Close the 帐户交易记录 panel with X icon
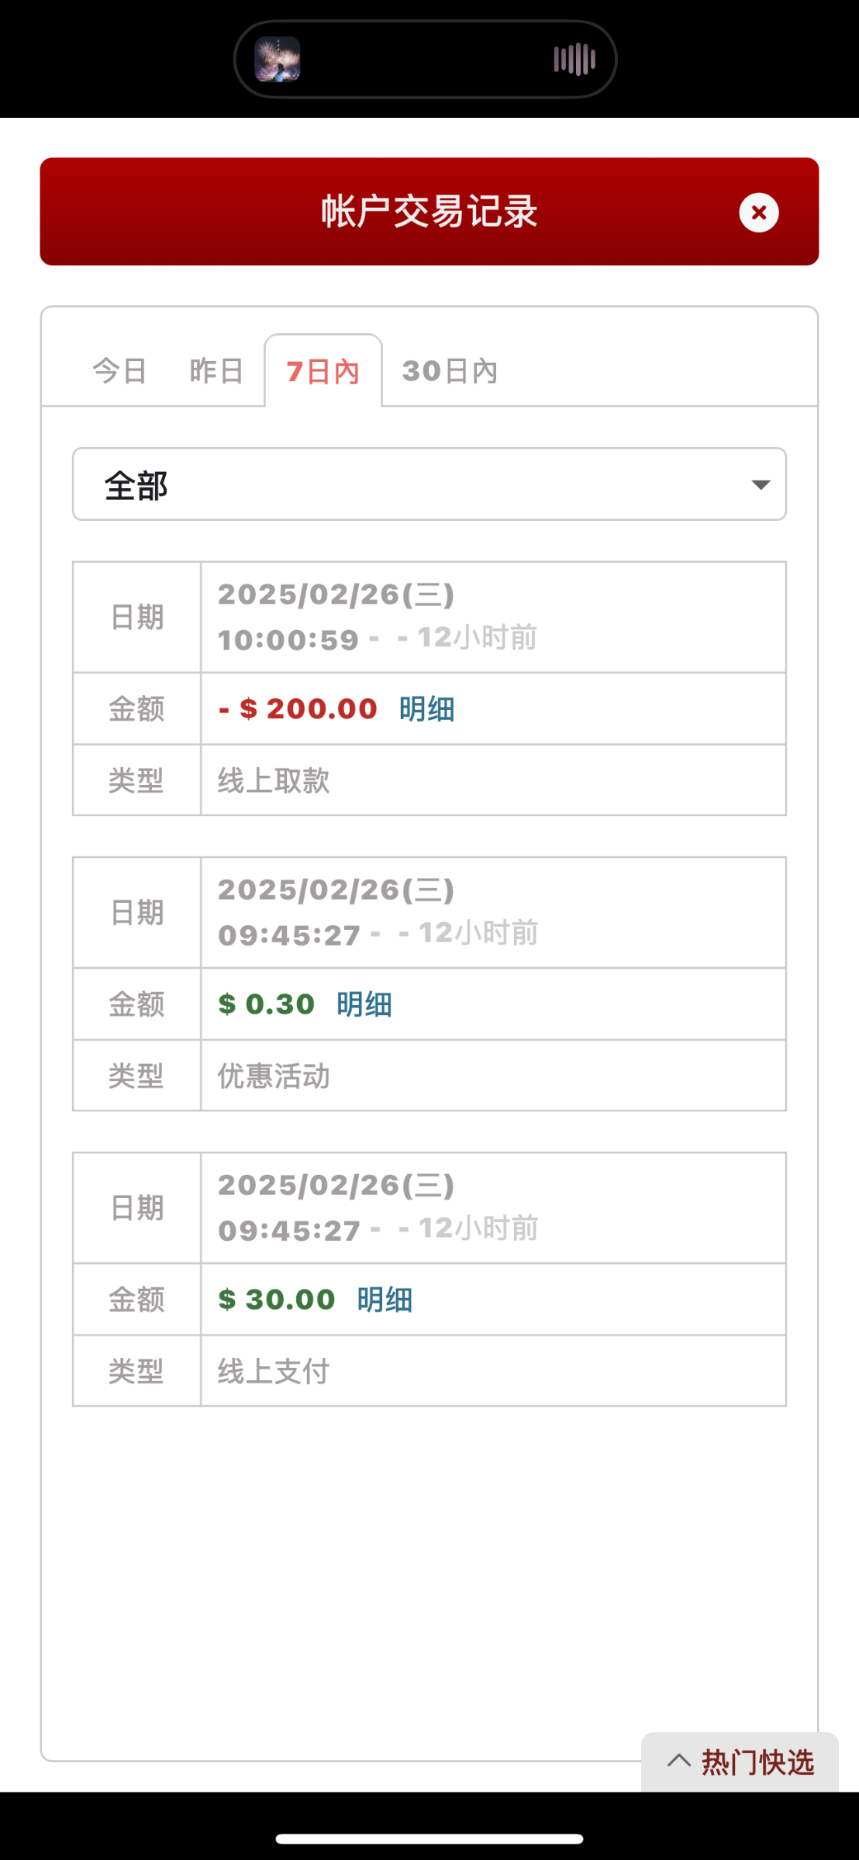 758,212
